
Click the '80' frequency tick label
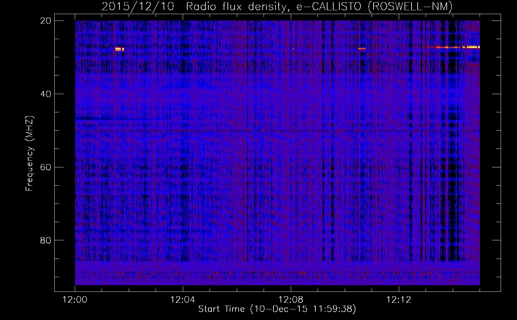coord(46,240)
